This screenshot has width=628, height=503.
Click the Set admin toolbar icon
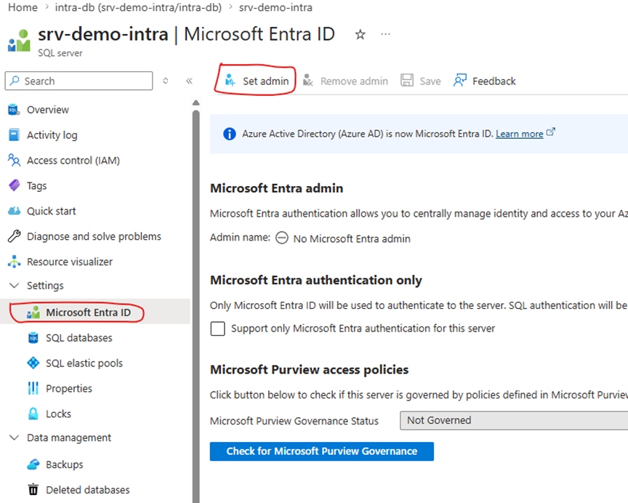coord(230,81)
